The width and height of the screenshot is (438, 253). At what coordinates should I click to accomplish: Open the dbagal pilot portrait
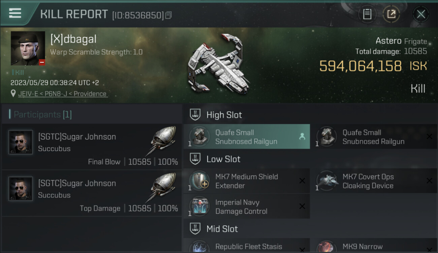[x=28, y=48]
